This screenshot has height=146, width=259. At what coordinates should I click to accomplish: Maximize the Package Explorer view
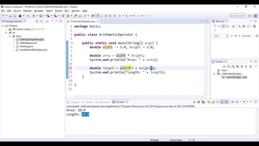tap(61, 21)
